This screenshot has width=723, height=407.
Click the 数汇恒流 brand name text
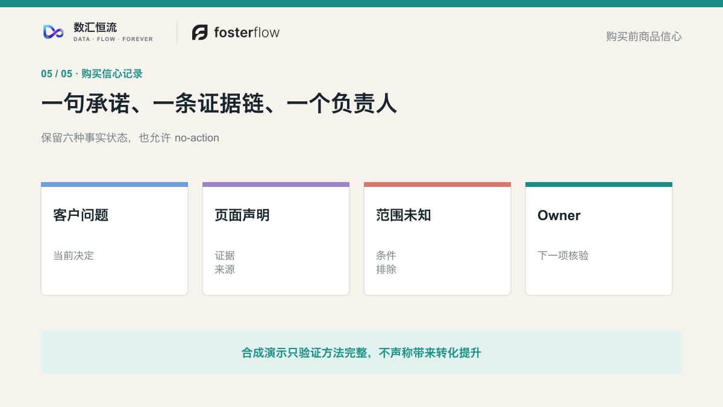pos(95,27)
